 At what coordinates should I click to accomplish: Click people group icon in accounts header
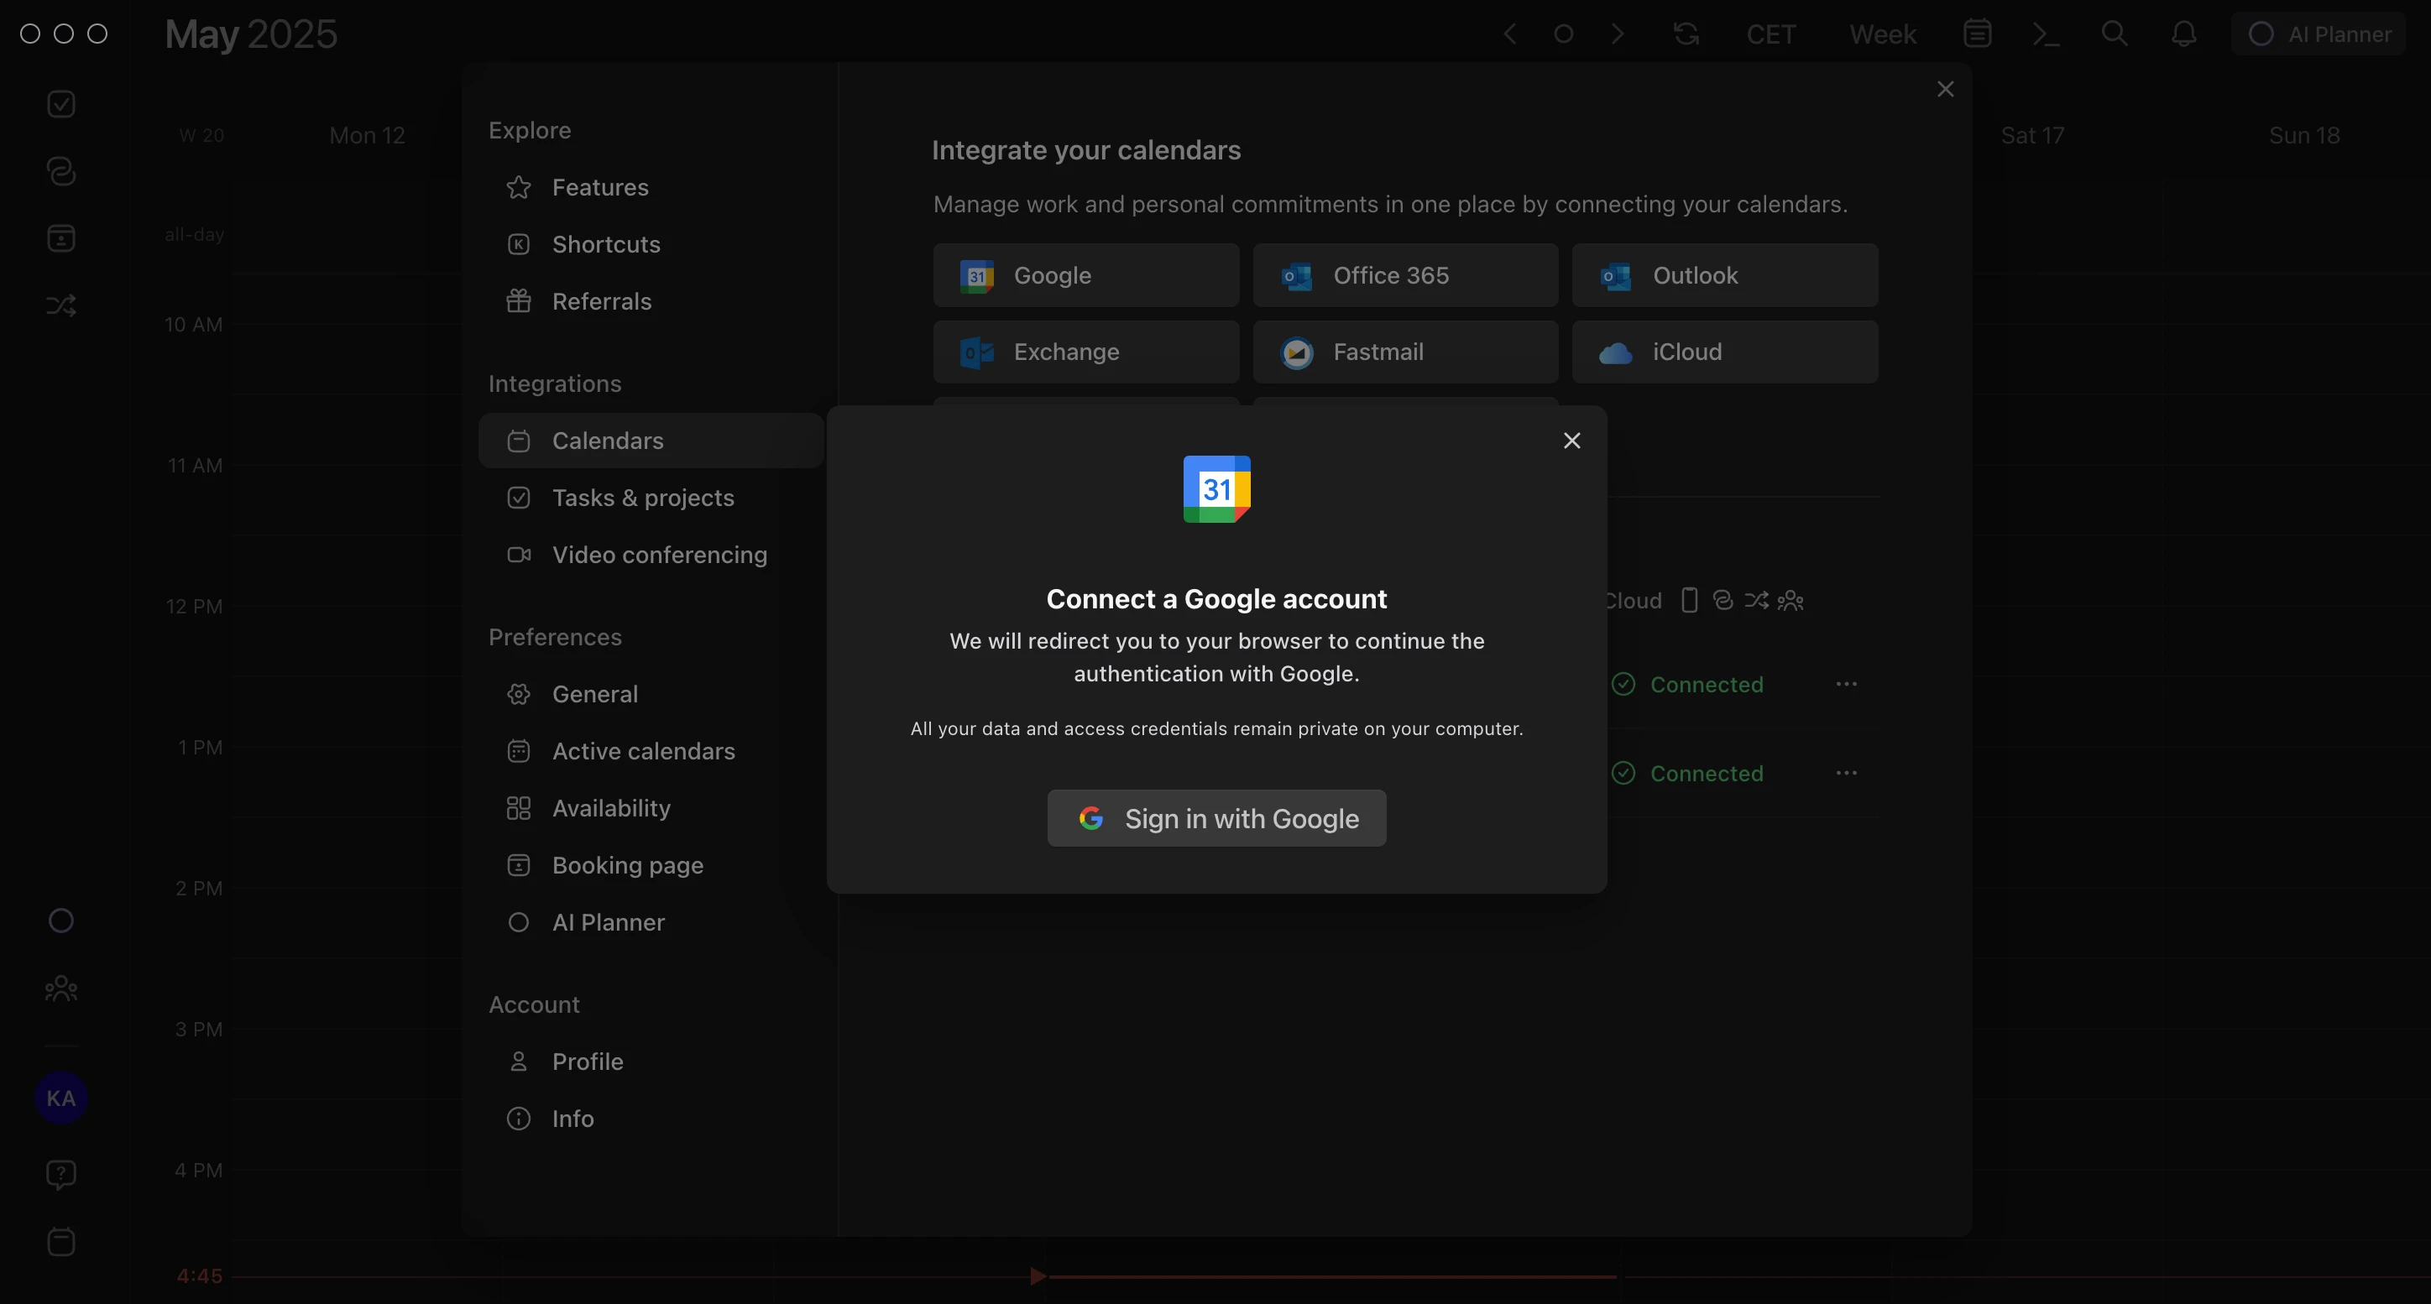point(1791,600)
